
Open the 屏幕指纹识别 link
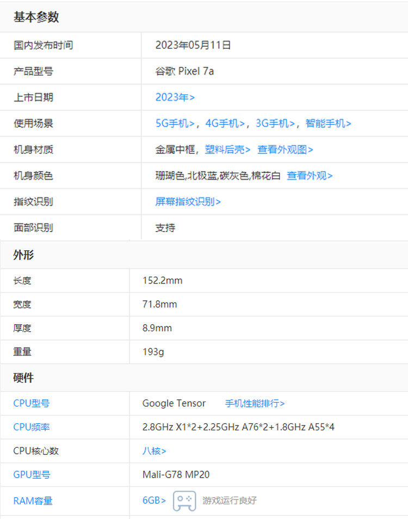[x=188, y=202]
